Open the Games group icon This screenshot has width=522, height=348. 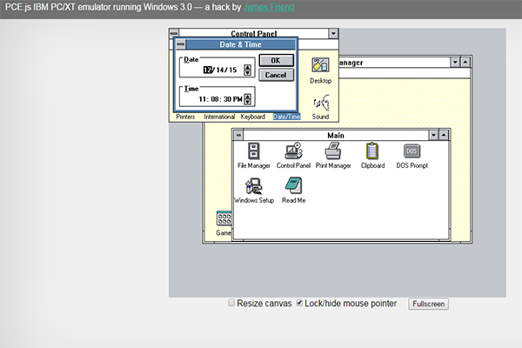[x=224, y=219]
